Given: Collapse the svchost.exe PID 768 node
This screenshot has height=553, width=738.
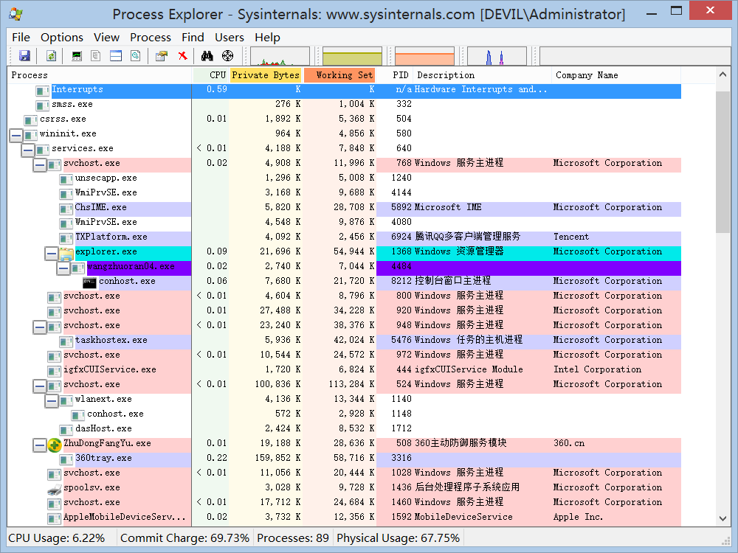Looking at the screenshot, I should point(40,165).
